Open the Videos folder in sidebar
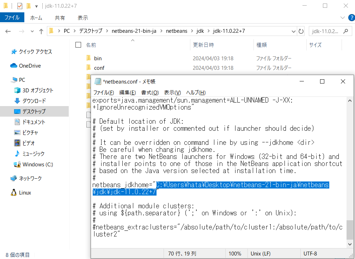 pyautogui.click(x=24, y=143)
